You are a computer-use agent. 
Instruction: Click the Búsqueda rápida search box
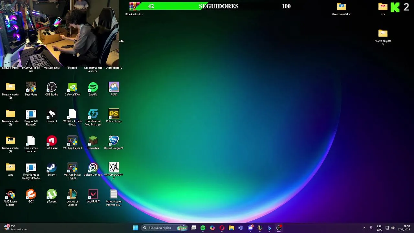pos(165,228)
